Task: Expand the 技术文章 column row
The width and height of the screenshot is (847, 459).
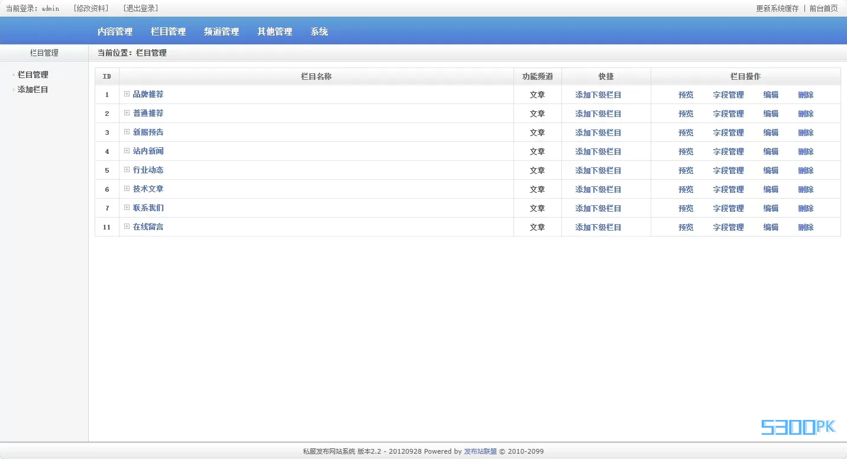Action: click(127, 189)
